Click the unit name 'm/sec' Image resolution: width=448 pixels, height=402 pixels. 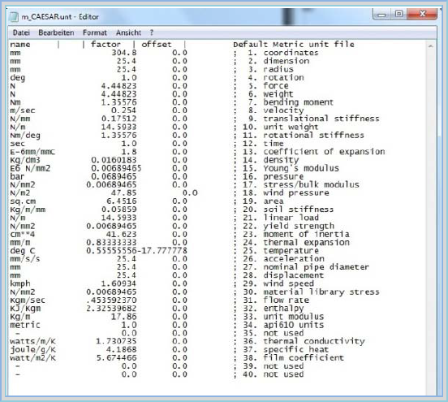click(x=23, y=110)
